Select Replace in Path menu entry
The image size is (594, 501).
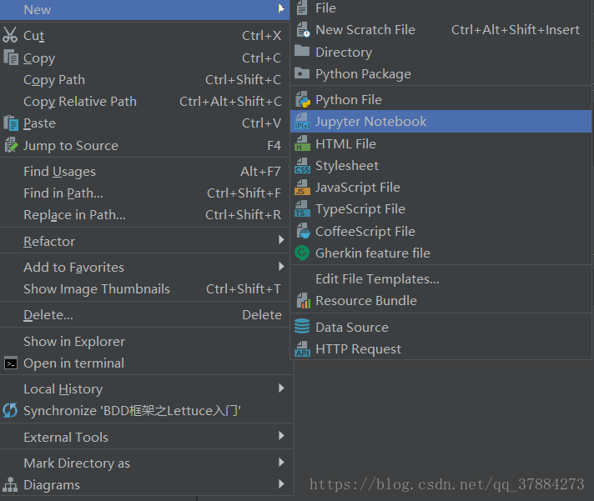(74, 215)
